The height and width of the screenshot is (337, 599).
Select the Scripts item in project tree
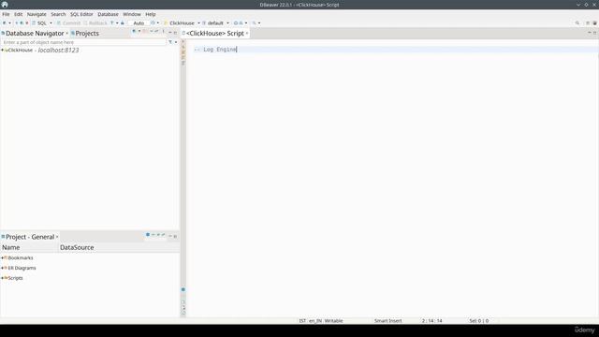(x=15, y=278)
